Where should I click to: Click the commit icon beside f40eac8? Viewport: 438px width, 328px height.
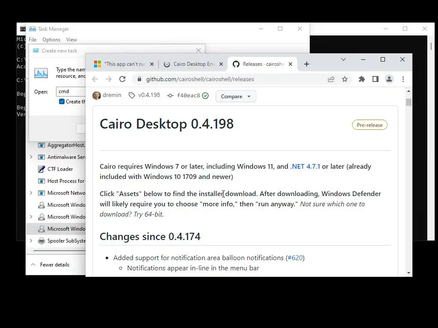coord(170,95)
